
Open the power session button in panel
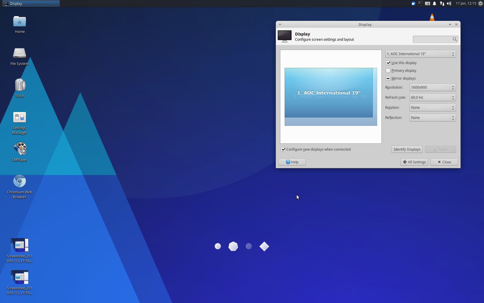tap(480, 3)
